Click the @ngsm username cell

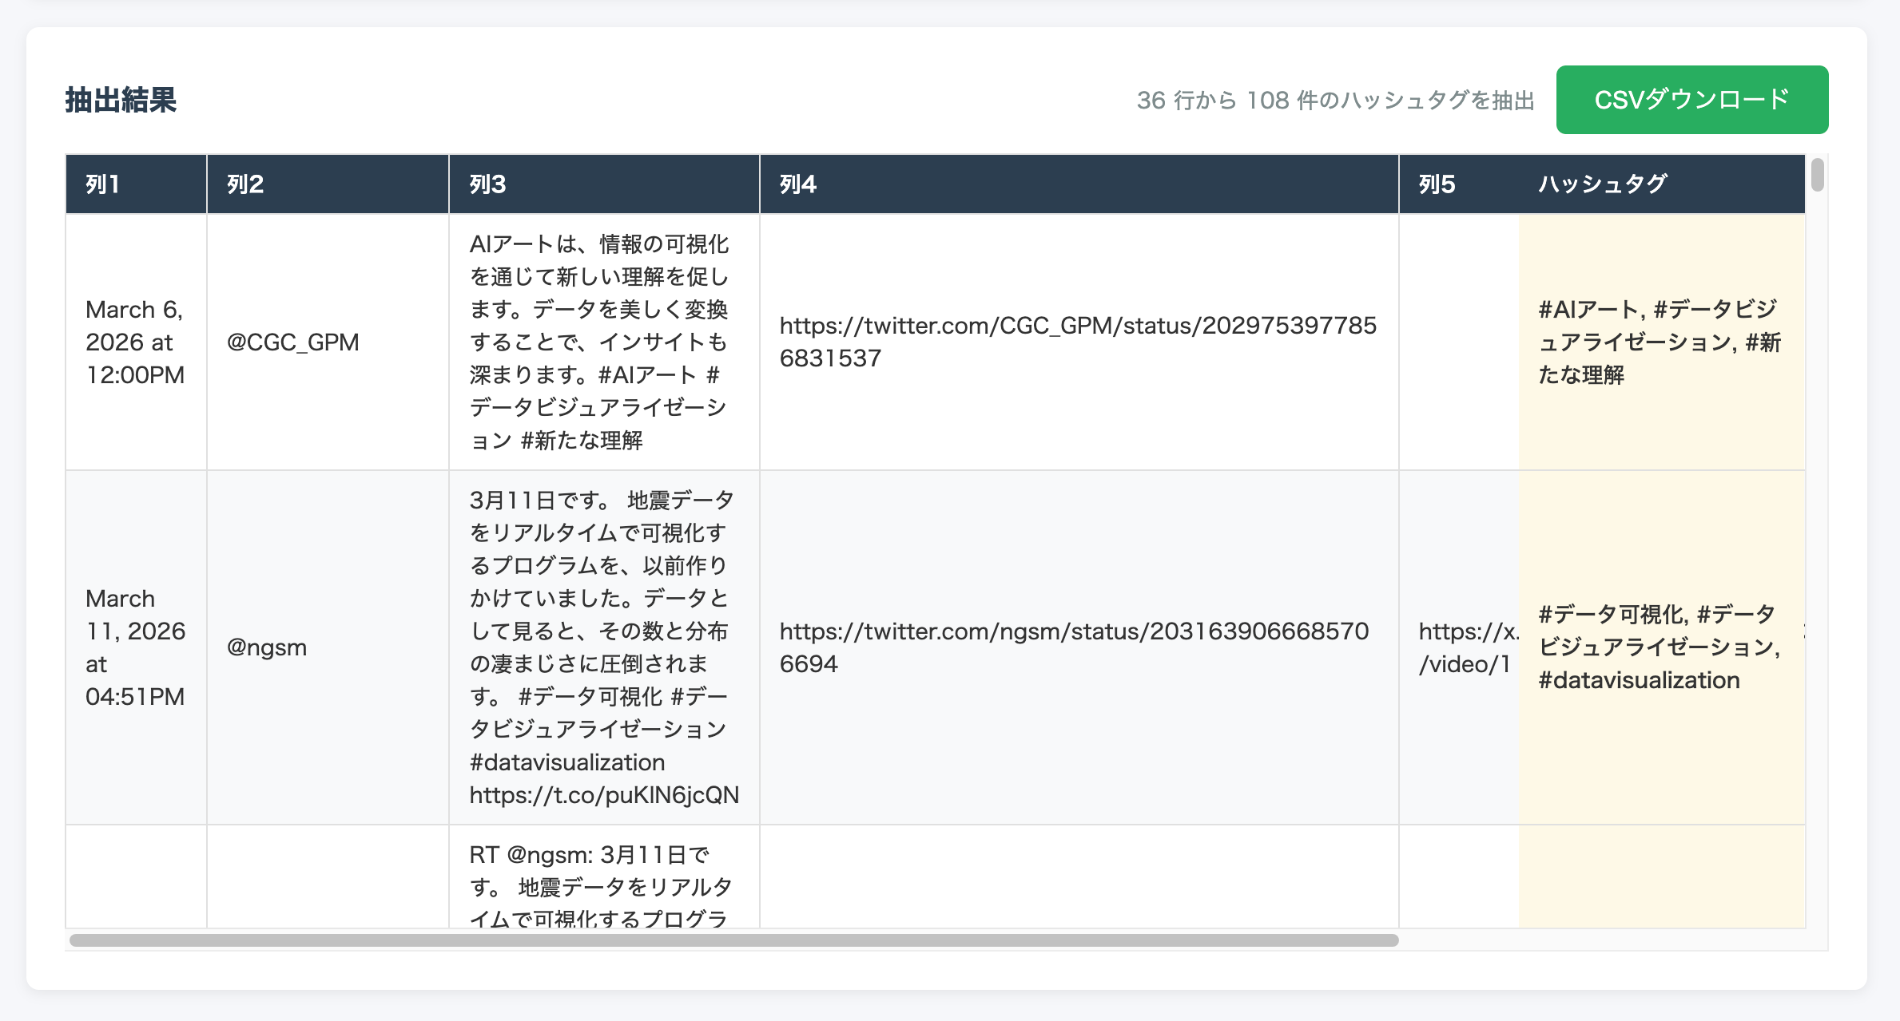tap(267, 647)
